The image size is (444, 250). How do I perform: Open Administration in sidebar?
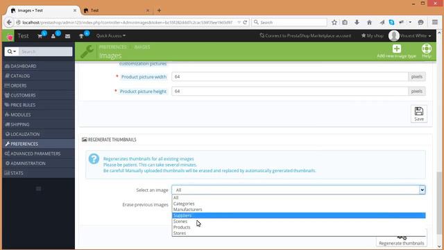click(39, 163)
